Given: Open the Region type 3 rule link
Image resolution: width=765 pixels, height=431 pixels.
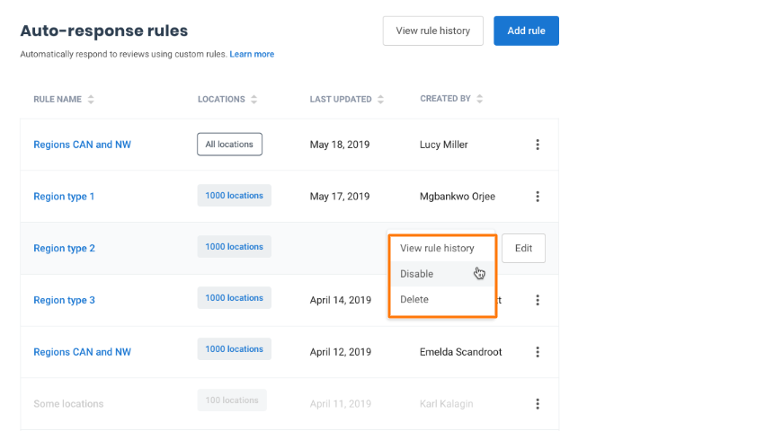Looking at the screenshot, I should pos(64,300).
